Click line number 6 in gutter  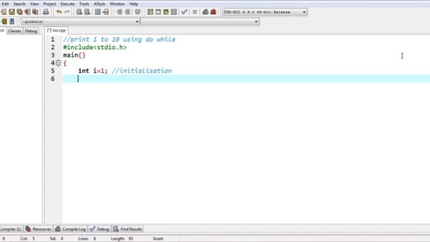click(x=52, y=79)
